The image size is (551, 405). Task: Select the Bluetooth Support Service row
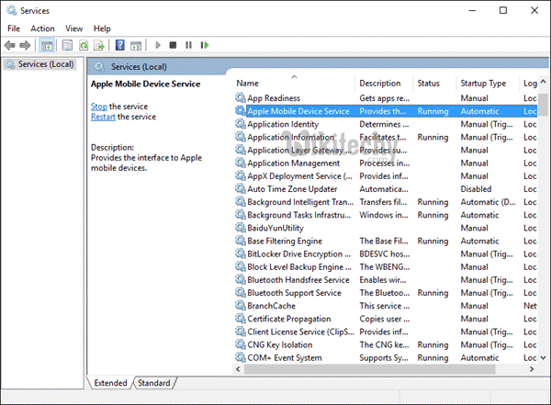point(294,293)
